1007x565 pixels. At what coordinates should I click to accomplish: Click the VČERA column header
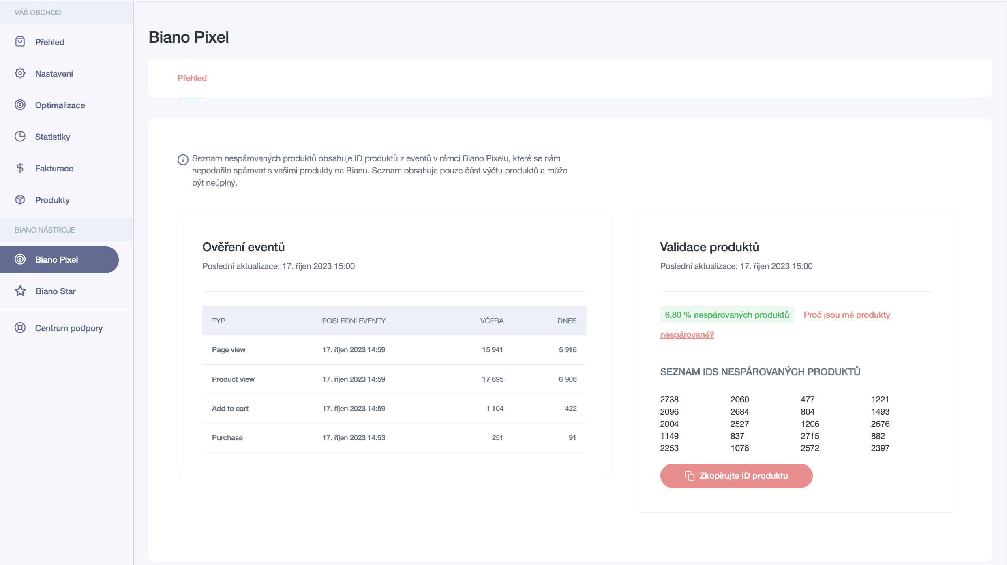pos(492,321)
